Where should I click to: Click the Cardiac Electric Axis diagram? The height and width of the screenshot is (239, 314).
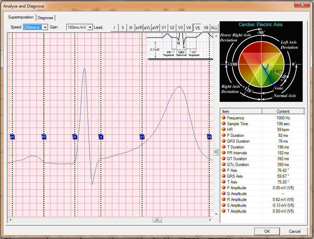(261, 62)
